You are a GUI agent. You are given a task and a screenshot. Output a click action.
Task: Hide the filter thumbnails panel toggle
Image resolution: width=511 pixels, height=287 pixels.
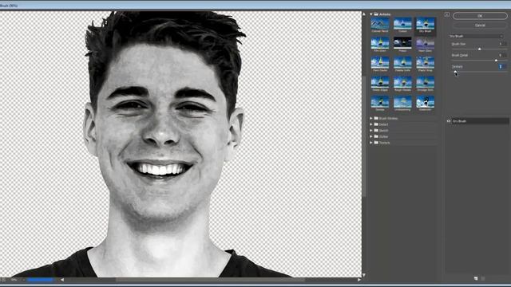click(x=447, y=14)
